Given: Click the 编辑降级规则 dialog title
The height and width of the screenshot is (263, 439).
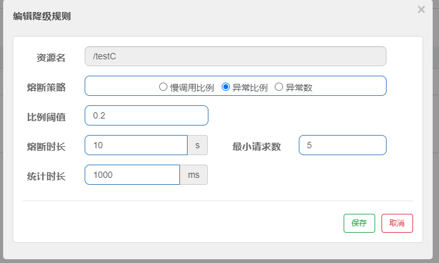Looking at the screenshot, I should click(x=42, y=16).
